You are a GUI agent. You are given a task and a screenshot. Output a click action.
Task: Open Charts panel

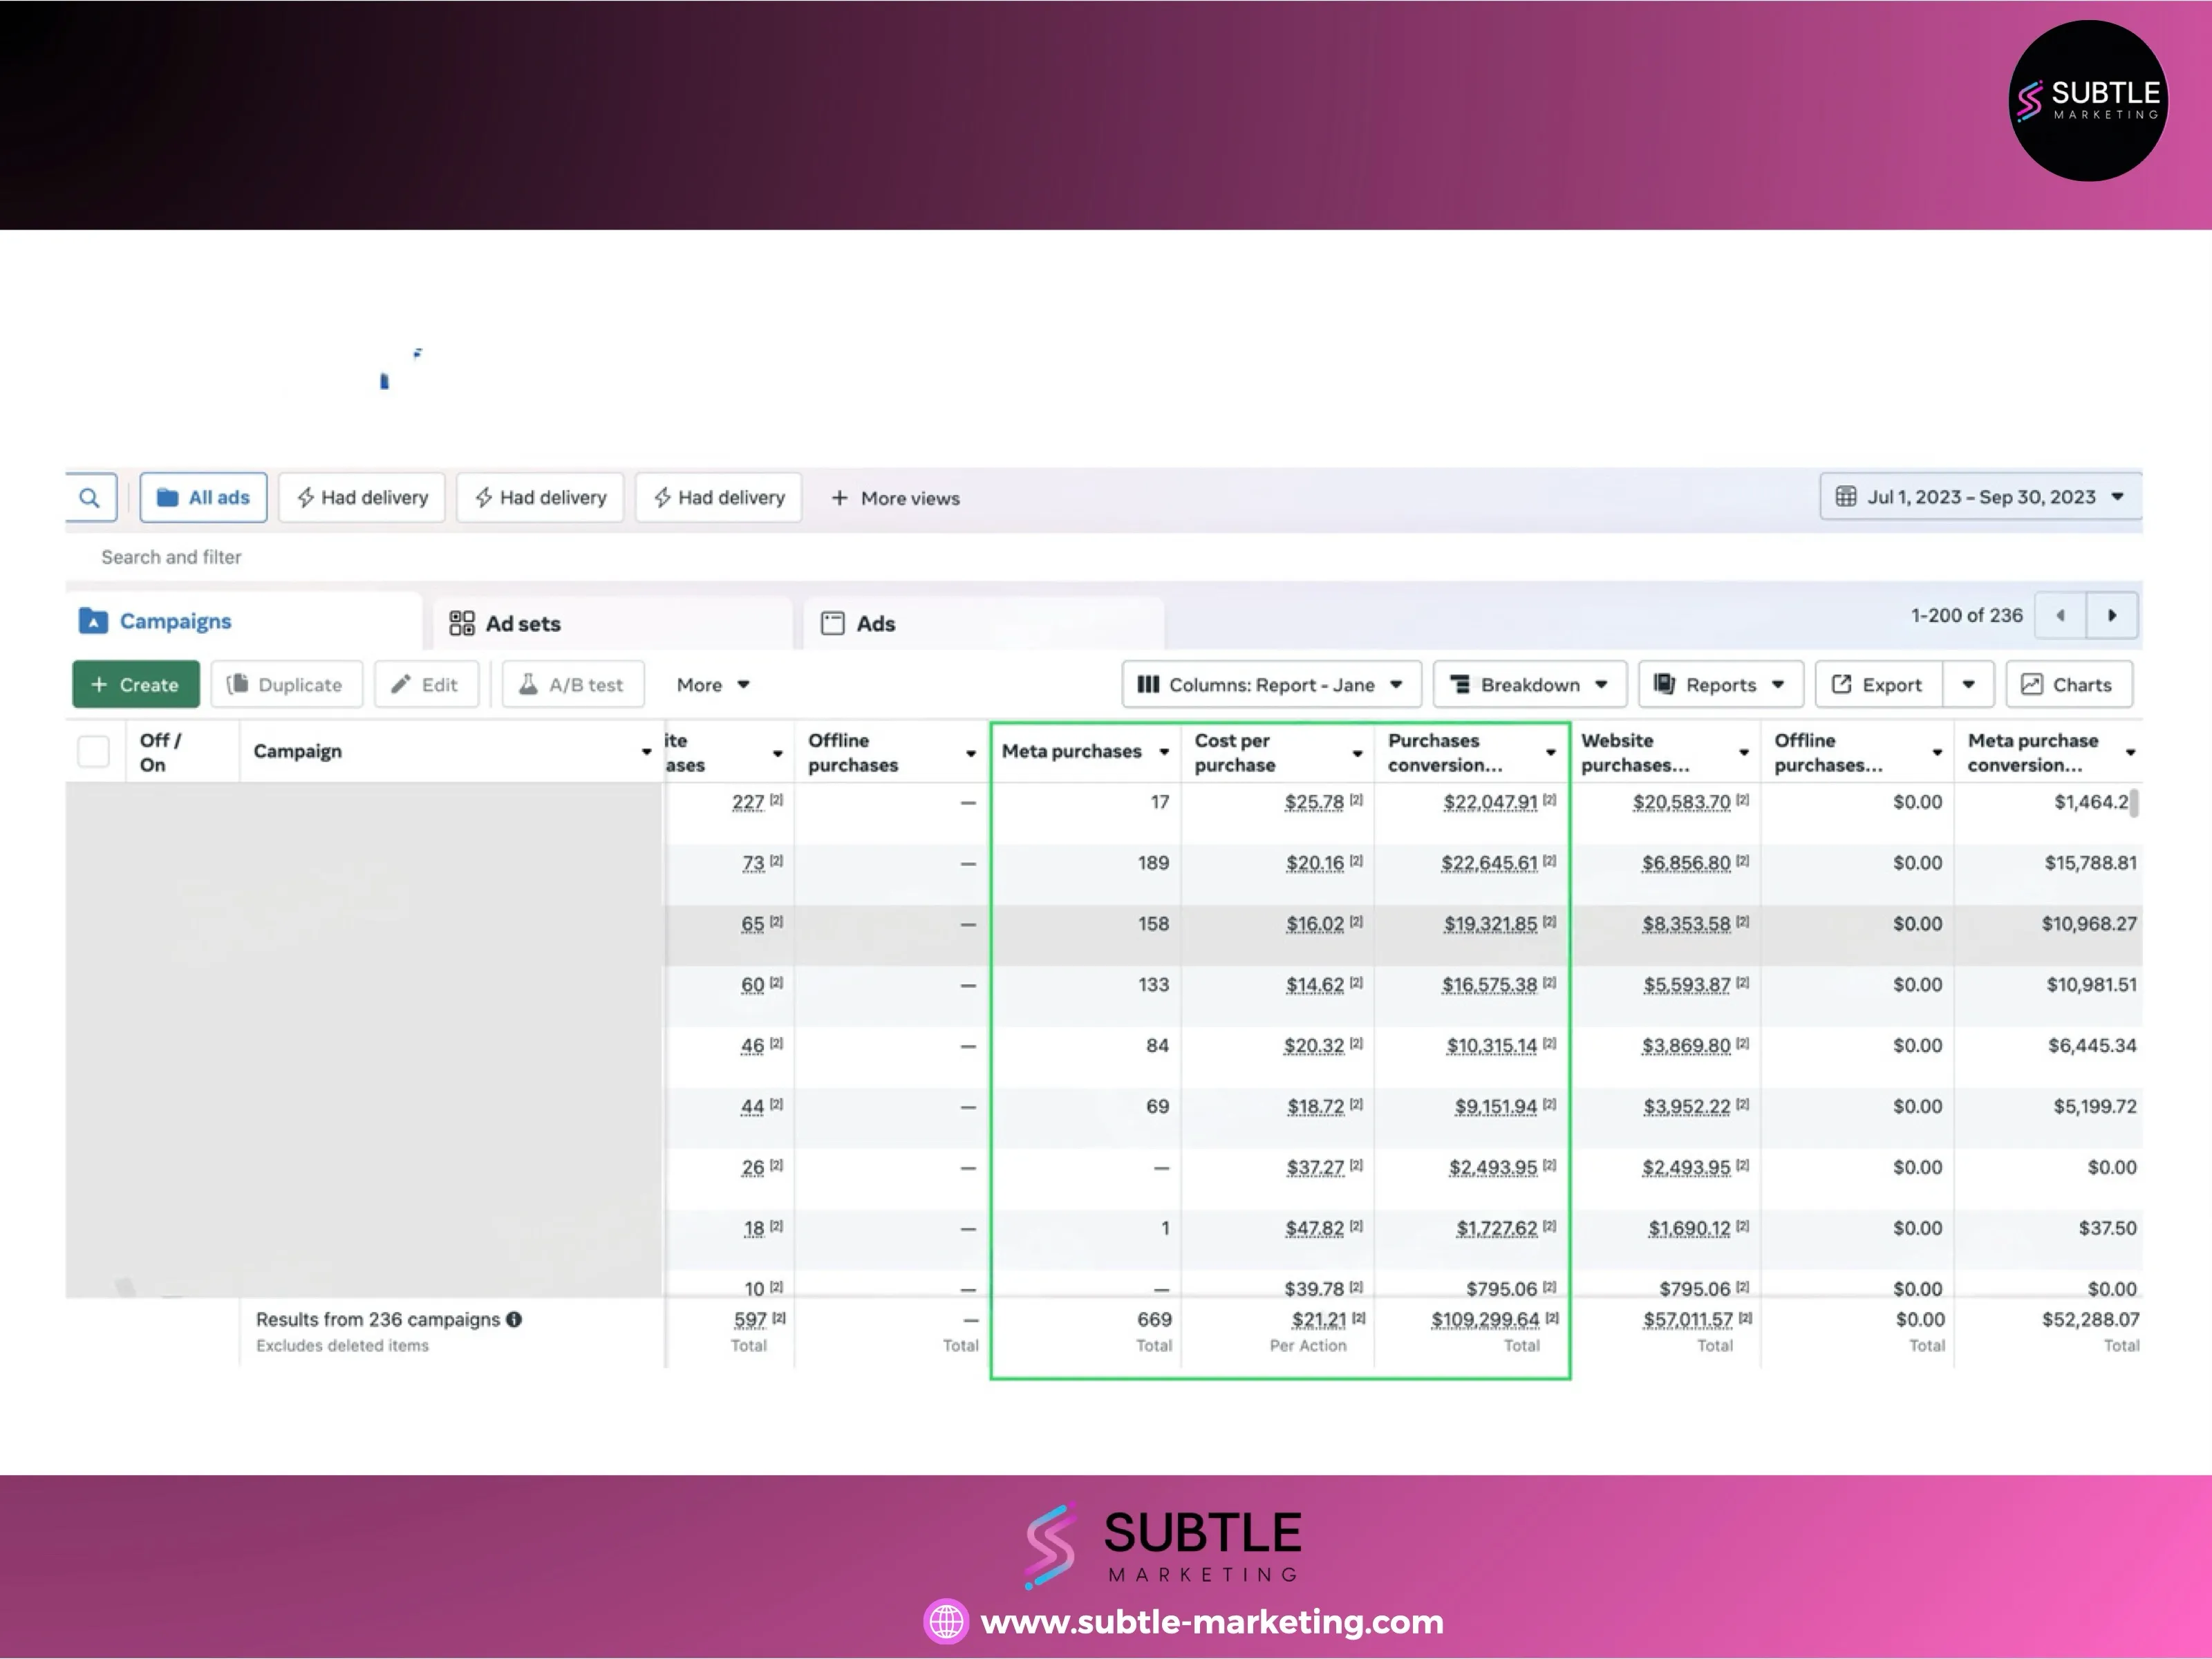coord(2068,684)
